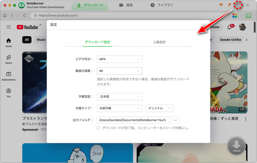The width and height of the screenshot is (257, 163).
Task: Open the settings gear icon in title bar
Action: [238, 5]
